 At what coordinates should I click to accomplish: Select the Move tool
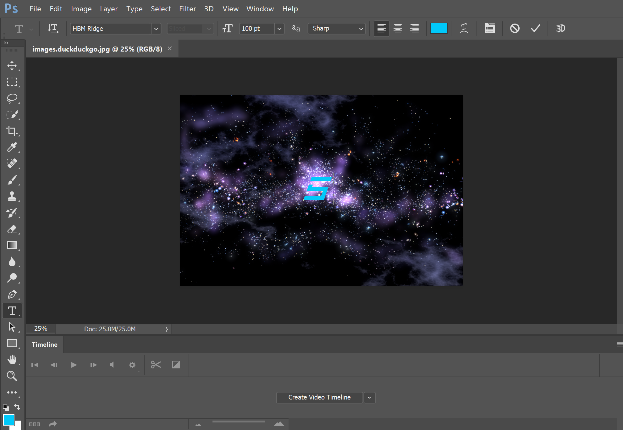[12, 66]
